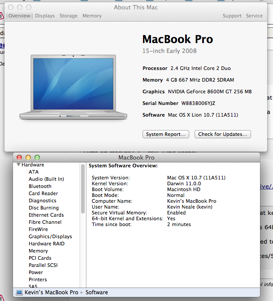The image size is (273, 301).
Task: Open the Storage tab
Action: (x=69, y=16)
